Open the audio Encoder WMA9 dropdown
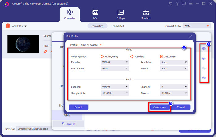The image size is (216, 137). pos(115,87)
